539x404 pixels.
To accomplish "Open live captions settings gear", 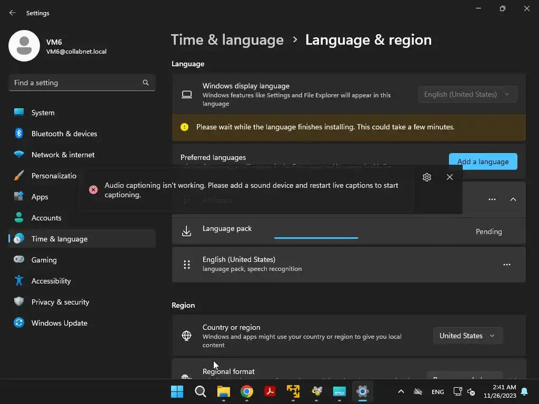I will tap(426, 177).
